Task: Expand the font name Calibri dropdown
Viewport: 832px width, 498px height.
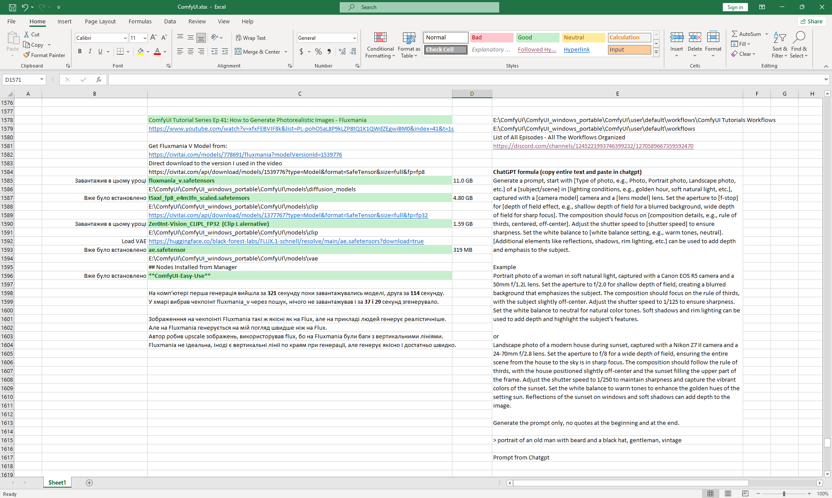Action: click(125, 38)
